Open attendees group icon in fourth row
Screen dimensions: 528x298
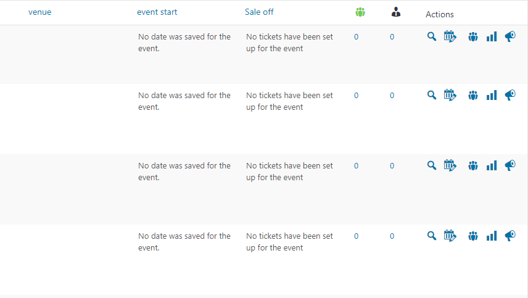(x=473, y=236)
